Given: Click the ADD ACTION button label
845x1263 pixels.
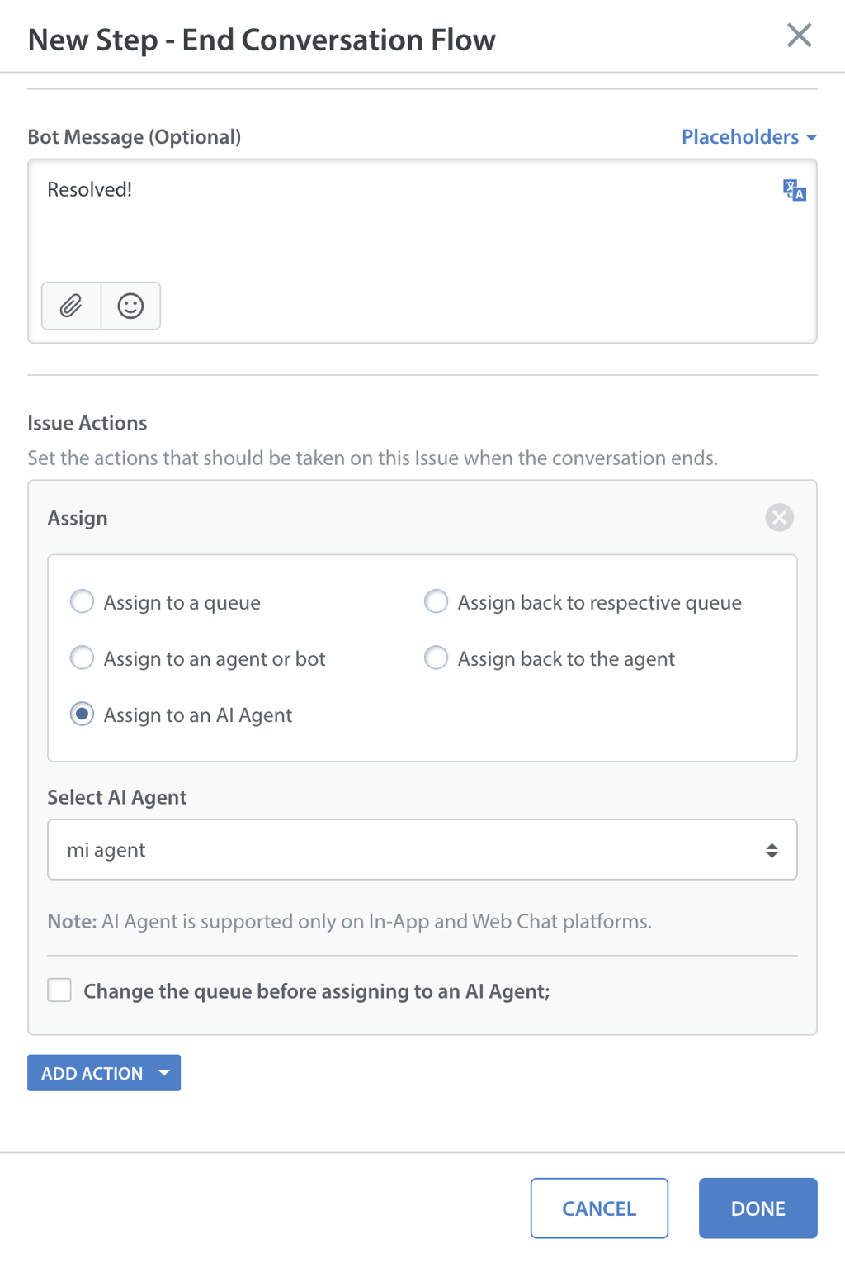Looking at the screenshot, I should [x=92, y=1073].
